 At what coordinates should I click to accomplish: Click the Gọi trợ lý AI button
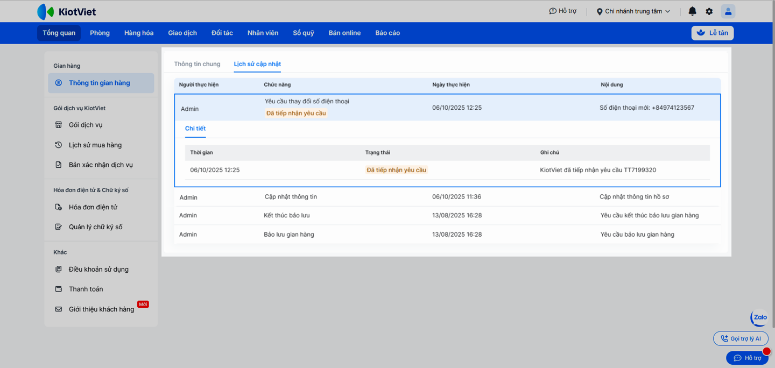pyautogui.click(x=741, y=338)
